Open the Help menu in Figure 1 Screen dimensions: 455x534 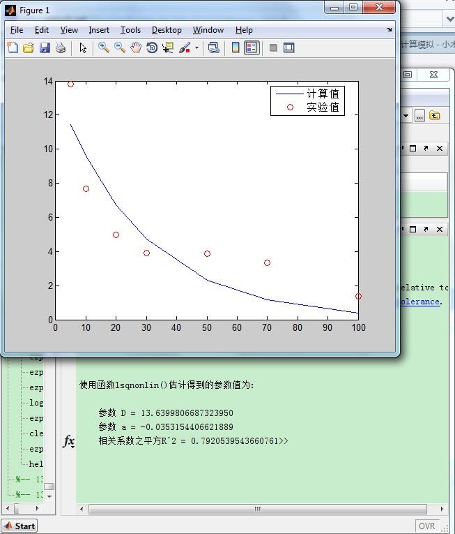tap(244, 30)
